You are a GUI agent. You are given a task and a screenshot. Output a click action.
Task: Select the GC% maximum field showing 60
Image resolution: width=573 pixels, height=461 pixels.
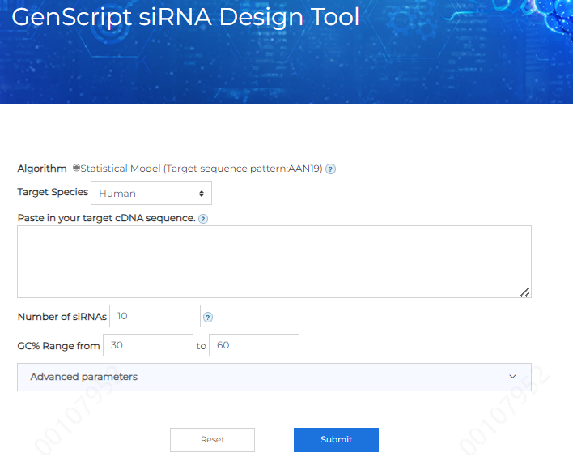[x=253, y=345]
